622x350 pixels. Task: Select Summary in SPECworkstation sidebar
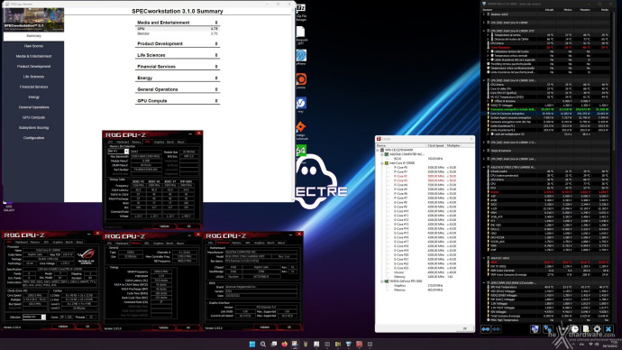(33, 36)
